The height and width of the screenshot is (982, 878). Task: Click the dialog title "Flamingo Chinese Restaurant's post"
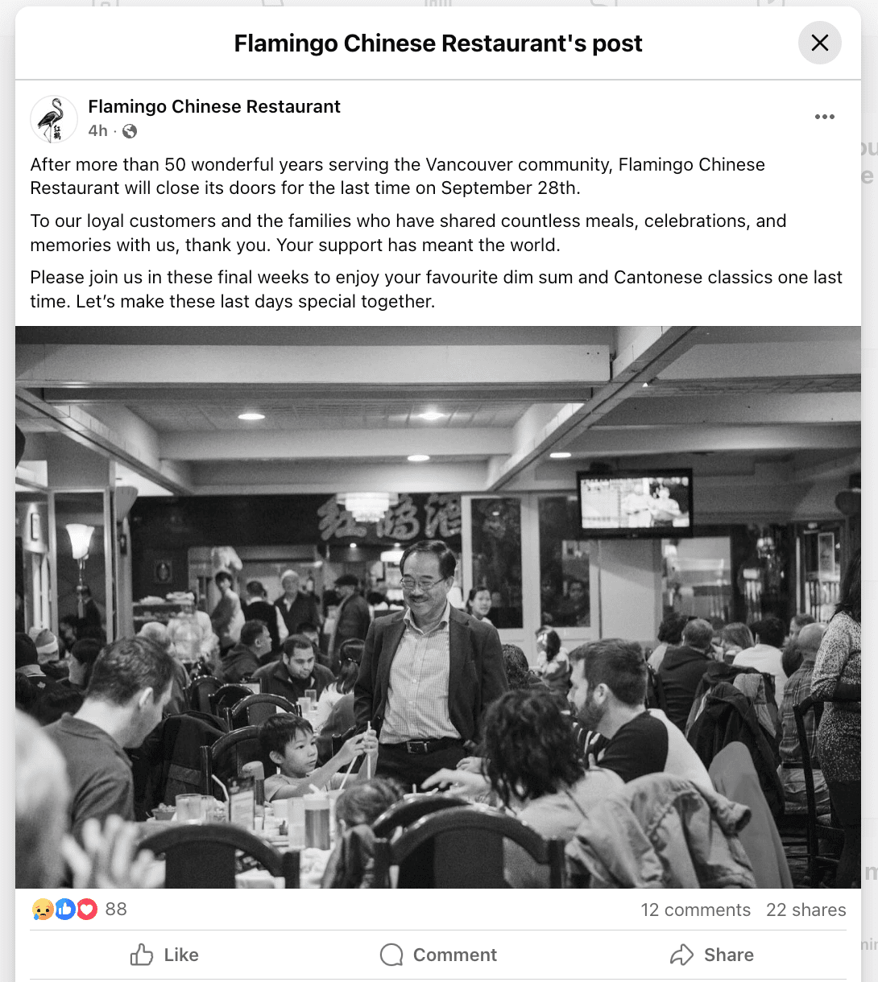click(438, 43)
